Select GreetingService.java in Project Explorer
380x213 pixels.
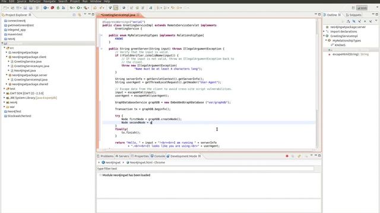(28, 62)
